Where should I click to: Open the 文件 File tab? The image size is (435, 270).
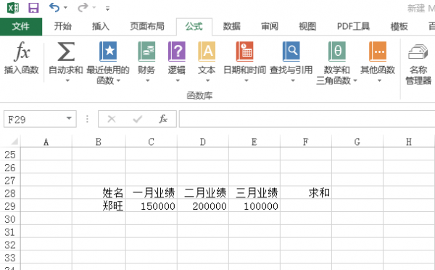[21, 27]
